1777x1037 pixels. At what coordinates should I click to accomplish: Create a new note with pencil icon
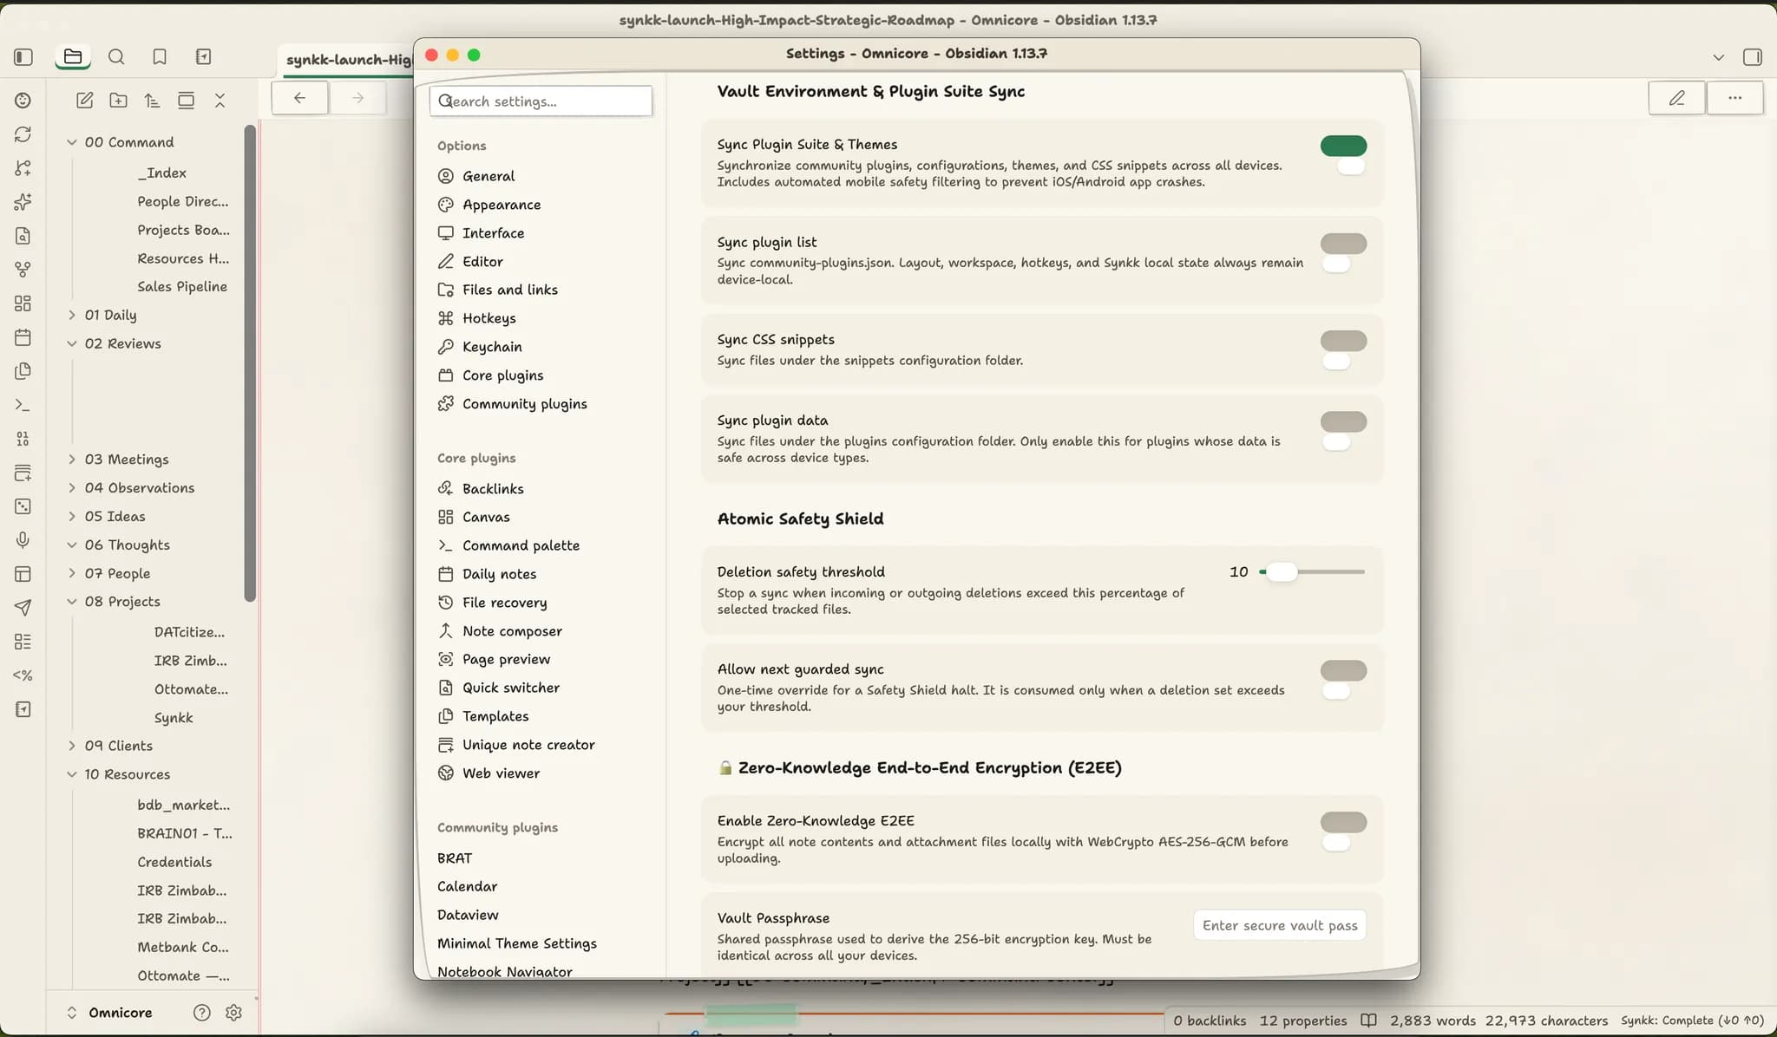point(84,101)
